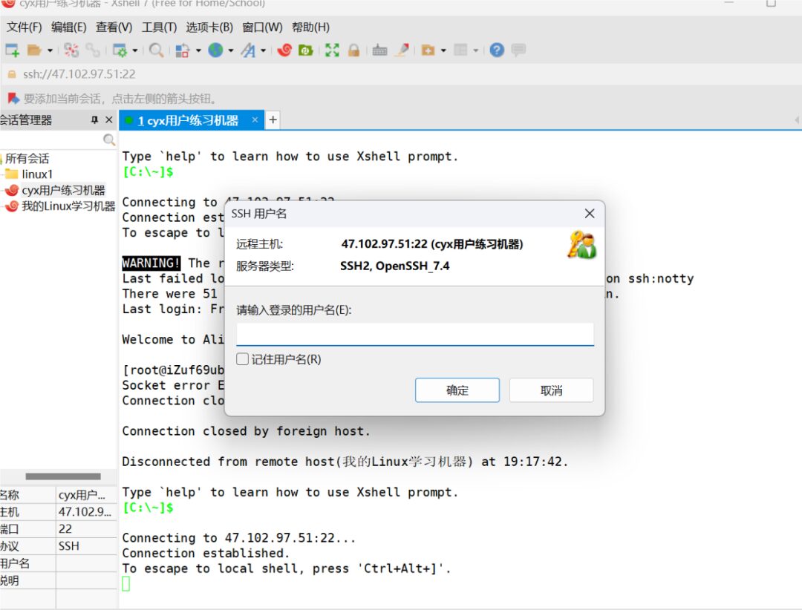Click the globe encoding icon

[215, 50]
